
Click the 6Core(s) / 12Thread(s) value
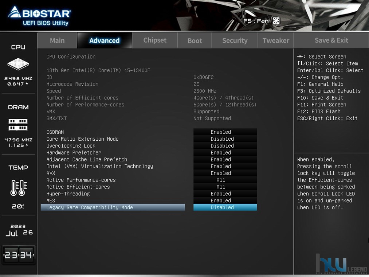coord(225,105)
